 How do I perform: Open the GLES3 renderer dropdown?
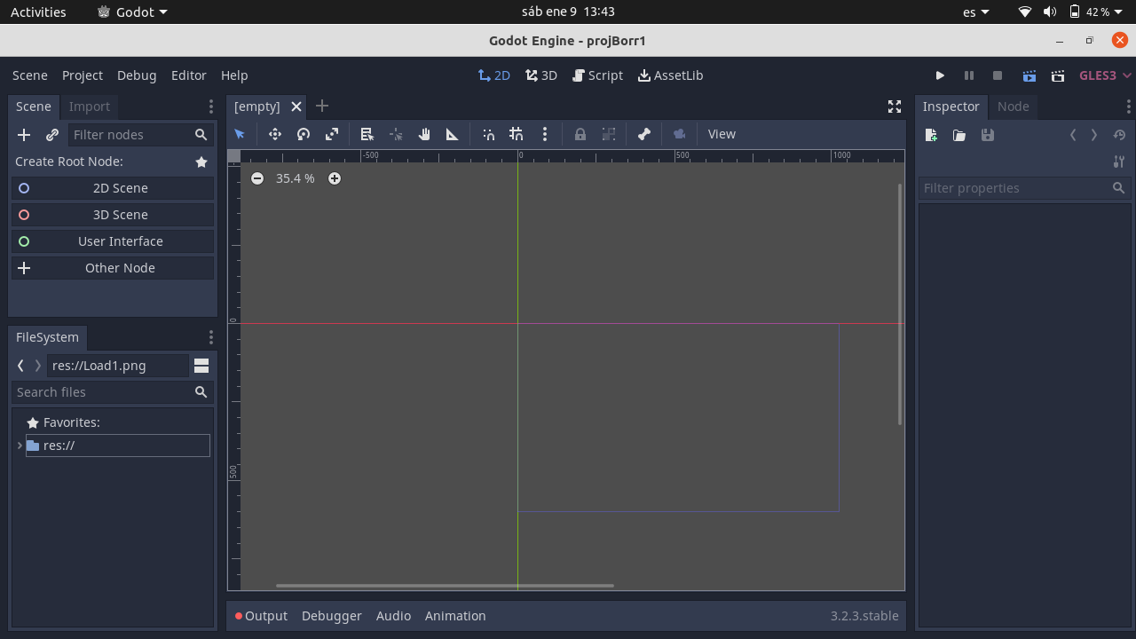[x=1105, y=75]
